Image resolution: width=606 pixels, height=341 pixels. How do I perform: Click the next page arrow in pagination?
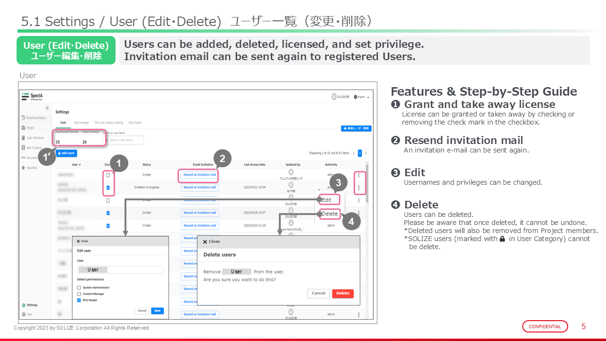[x=366, y=153]
